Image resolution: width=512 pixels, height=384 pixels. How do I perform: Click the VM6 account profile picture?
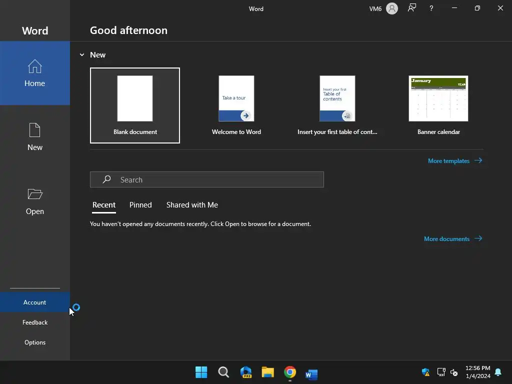[x=392, y=8]
